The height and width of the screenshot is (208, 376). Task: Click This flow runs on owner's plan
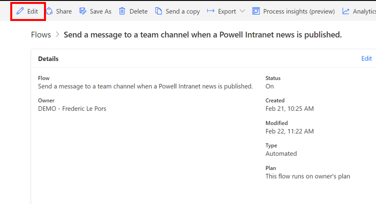pyautogui.click(x=308, y=176)
